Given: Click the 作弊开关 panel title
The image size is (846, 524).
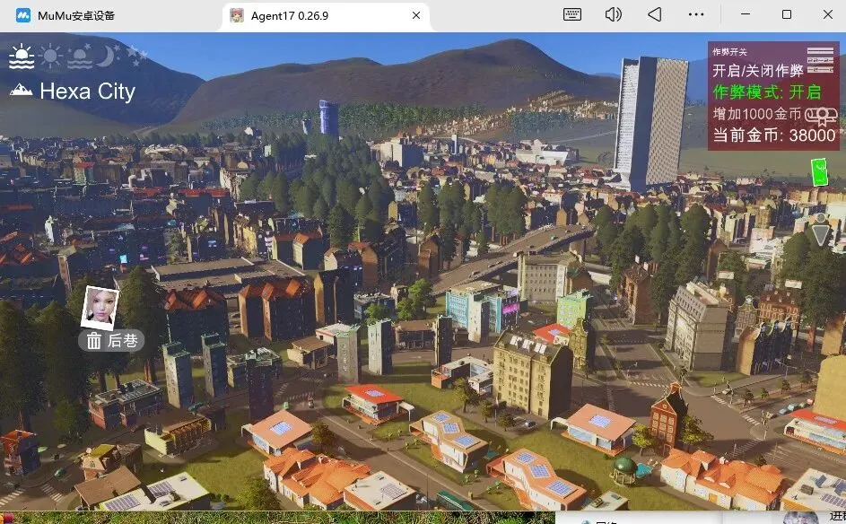Looking at the screenshot, I should [729, 52].
